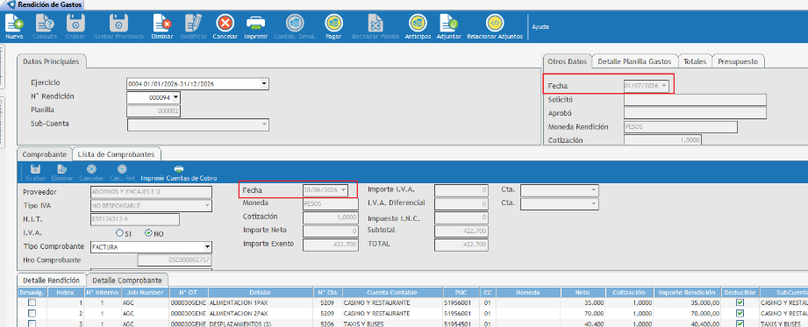Toggle Desasig. checkbox for ALIMENTACION 2PAX row

pyautogui.click(x=32, y=313)
